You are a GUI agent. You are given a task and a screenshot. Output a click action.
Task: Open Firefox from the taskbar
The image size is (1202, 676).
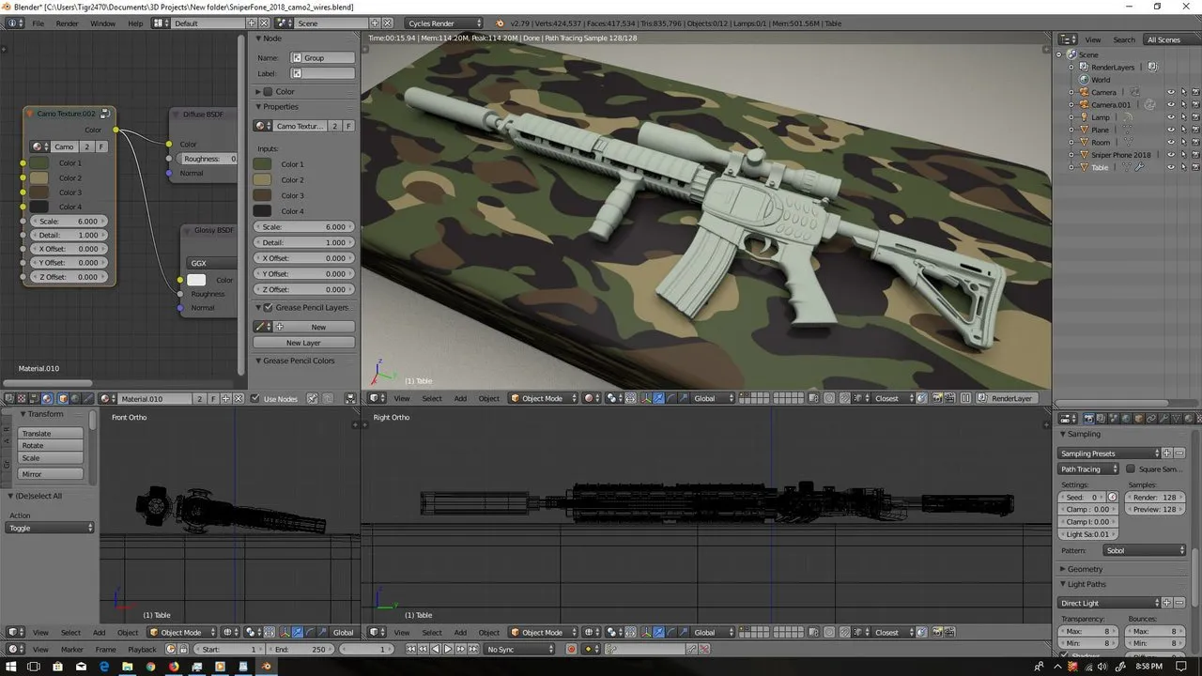point(174,667)
